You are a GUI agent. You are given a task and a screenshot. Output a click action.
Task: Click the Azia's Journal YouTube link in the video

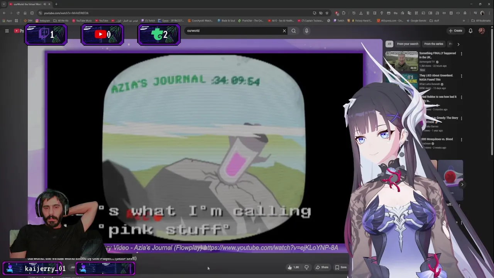(x=271, y=248)
